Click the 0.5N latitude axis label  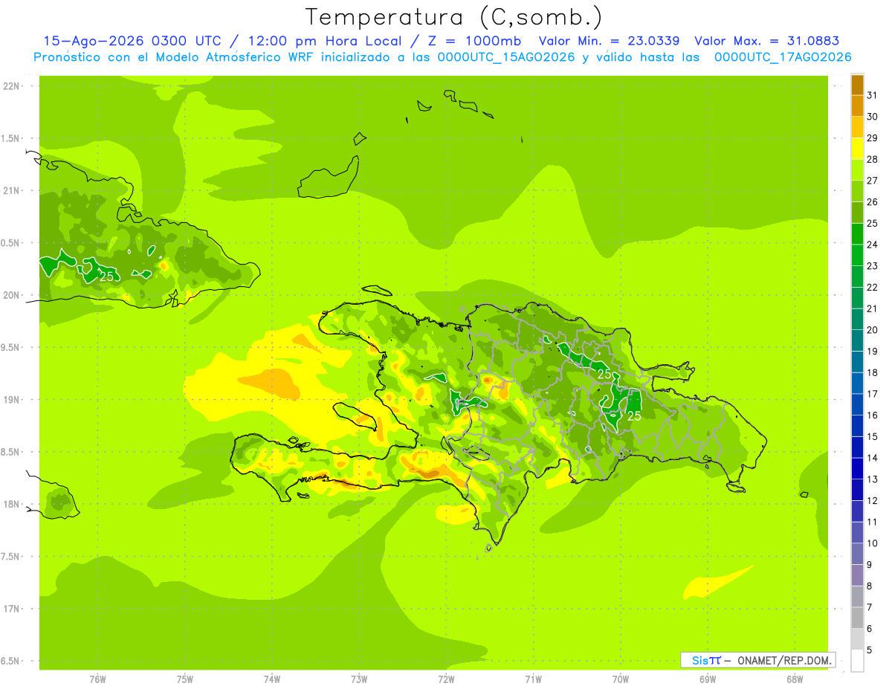(11, 243)
